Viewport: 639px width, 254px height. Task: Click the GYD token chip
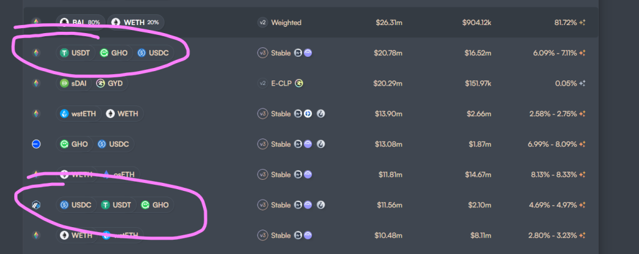pyautogui.click(x=109, y=83)
